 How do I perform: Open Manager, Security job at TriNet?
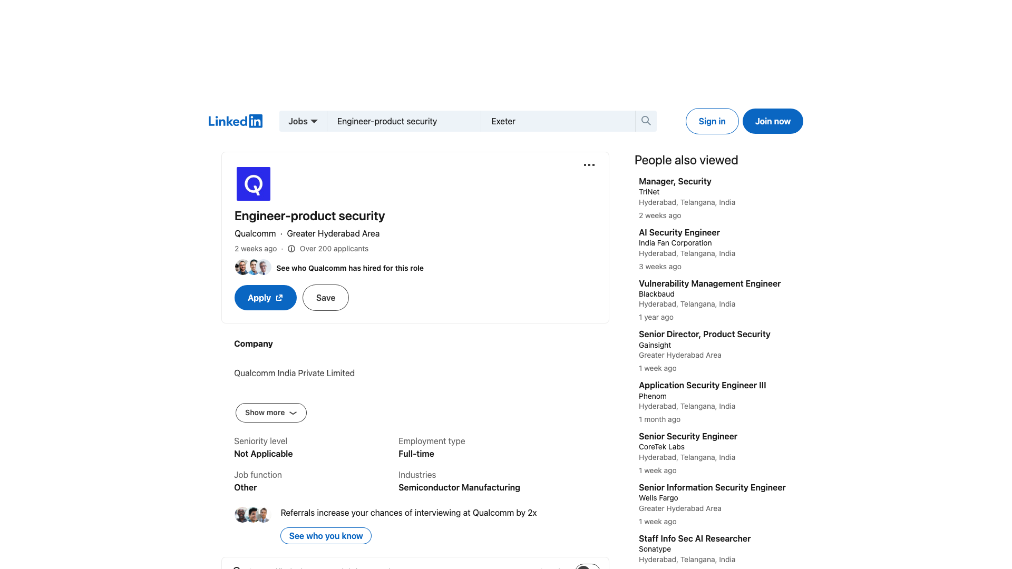[x=675, y=181]
